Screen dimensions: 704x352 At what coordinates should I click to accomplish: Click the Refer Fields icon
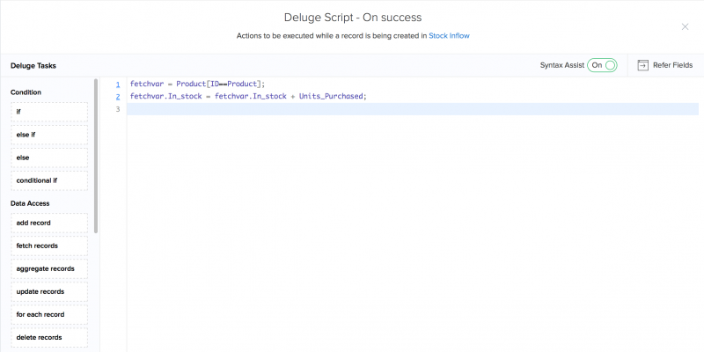coord(643,65)
